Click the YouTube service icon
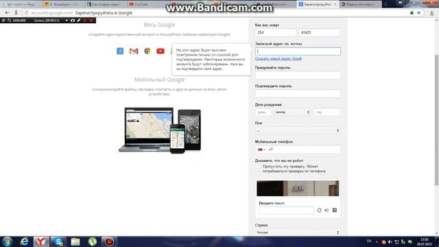The width and height of the screenshot is (439, 247). click(161, 51)
